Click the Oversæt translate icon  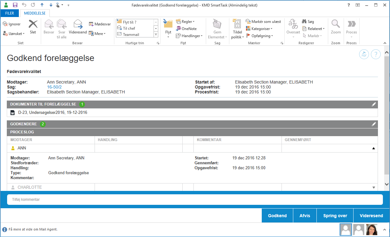(x=293, y=24)
